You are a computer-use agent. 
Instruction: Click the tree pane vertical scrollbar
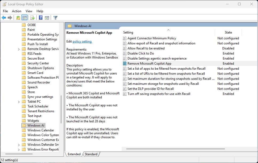click(61, 109)
